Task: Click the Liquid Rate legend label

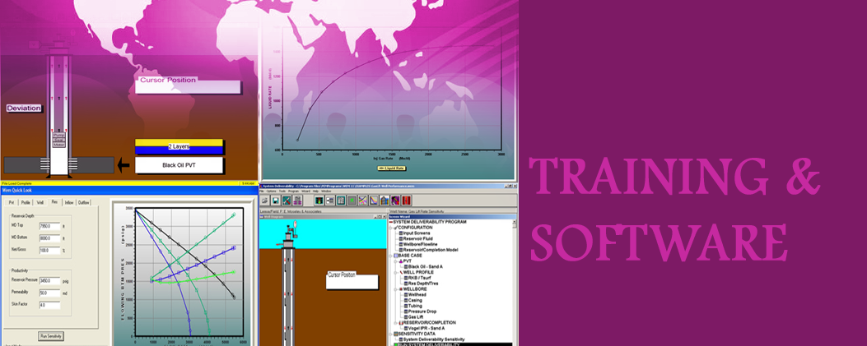Action: [x=392, y=168]
